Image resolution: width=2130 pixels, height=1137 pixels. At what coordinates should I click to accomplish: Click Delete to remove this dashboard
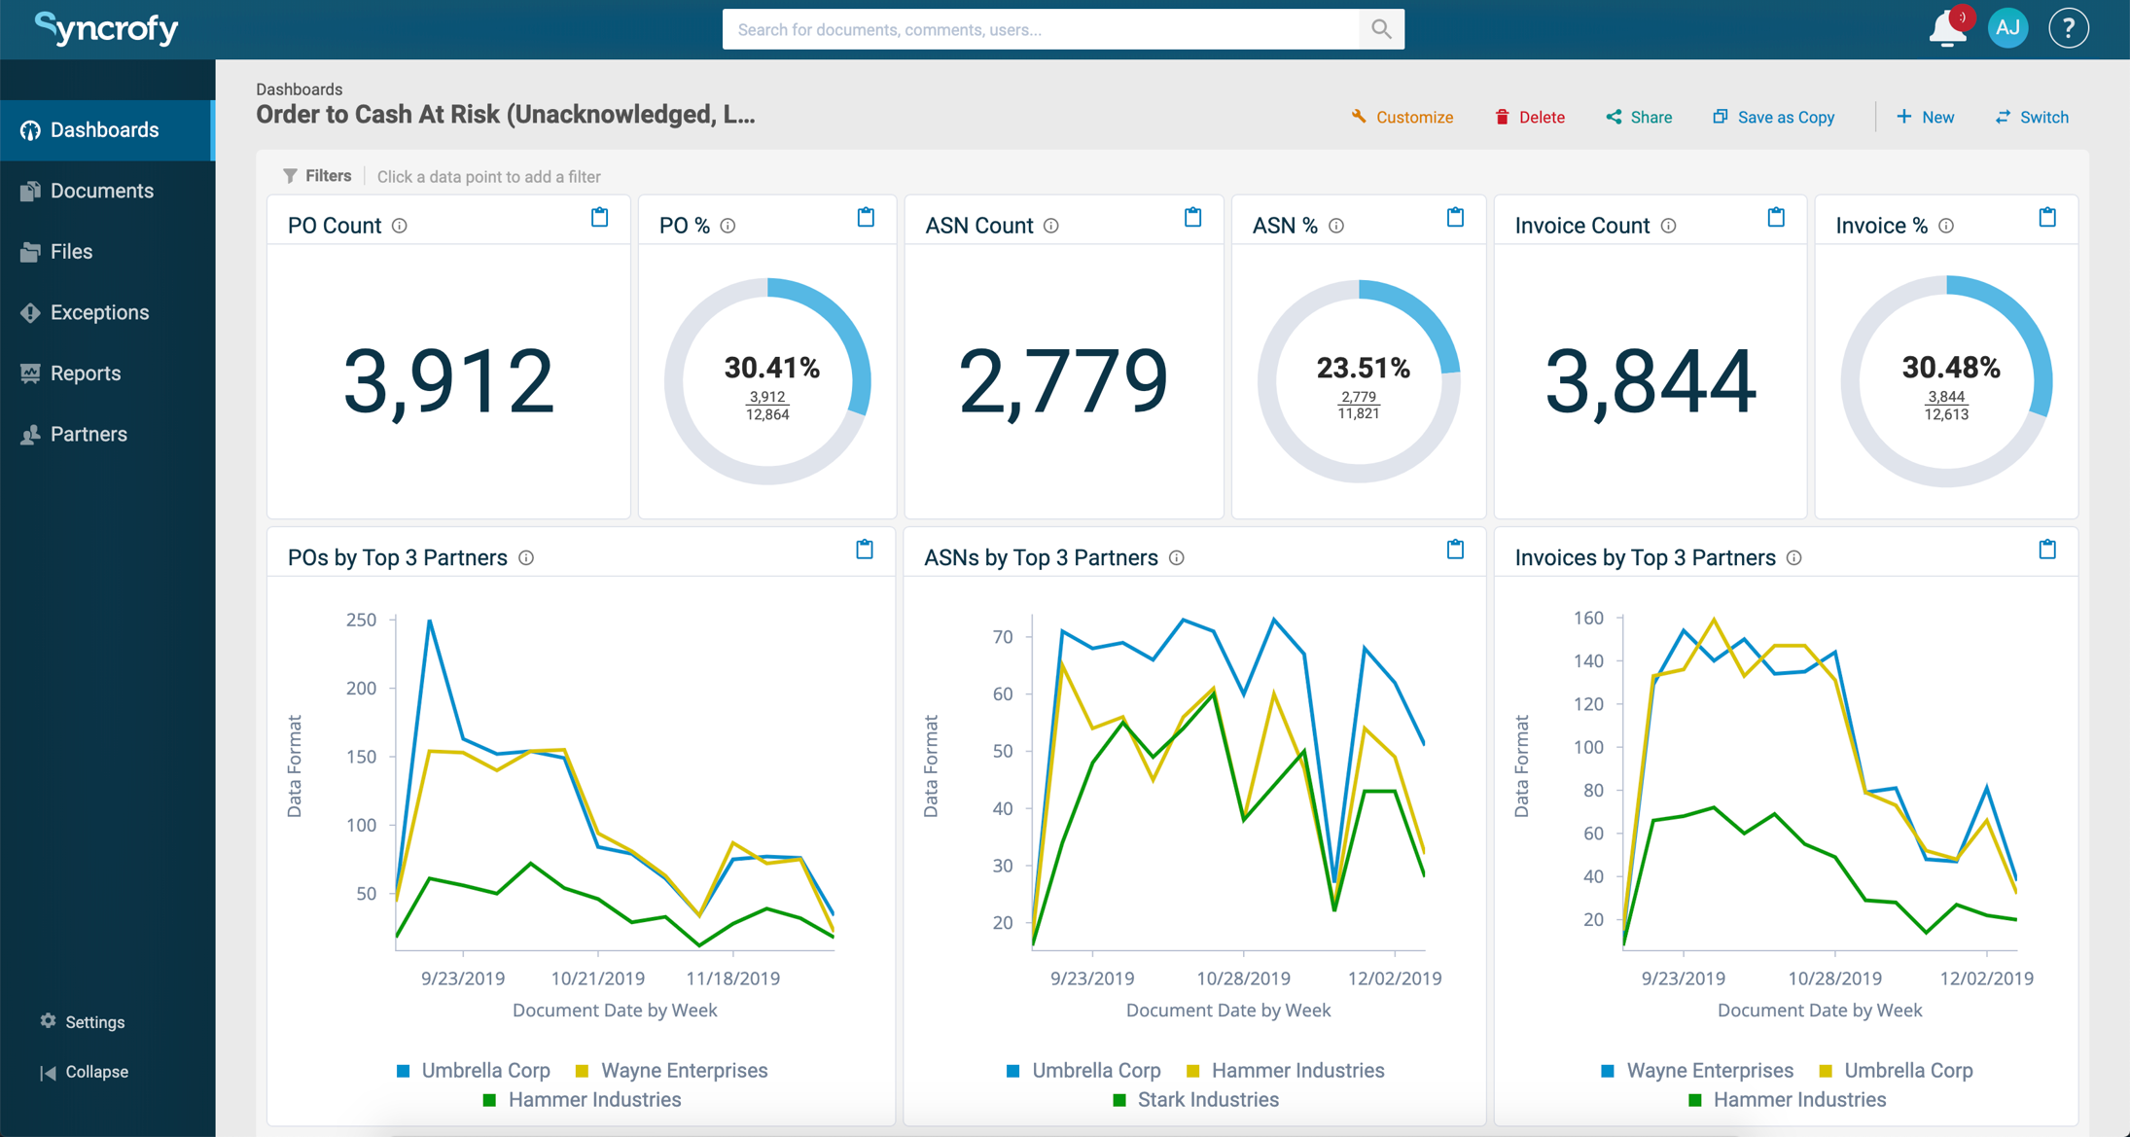click(x=1529, y=117)
